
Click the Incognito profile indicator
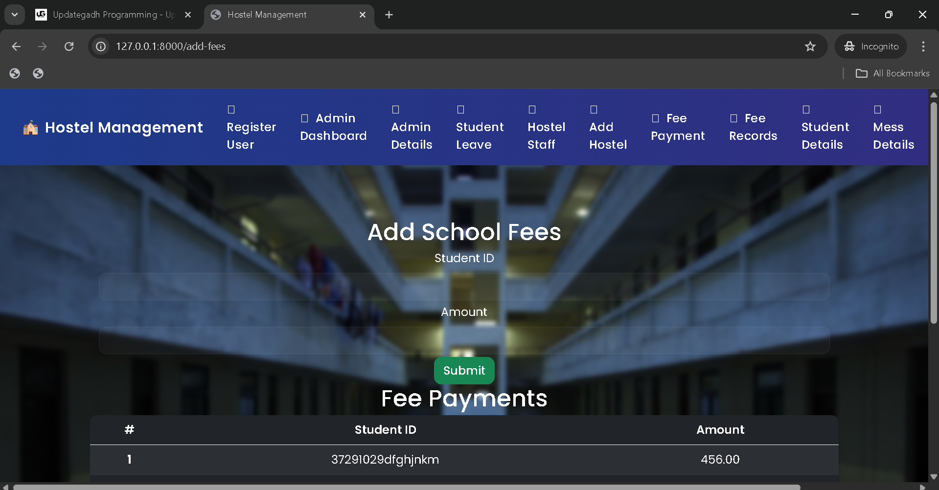click(871, 46)
